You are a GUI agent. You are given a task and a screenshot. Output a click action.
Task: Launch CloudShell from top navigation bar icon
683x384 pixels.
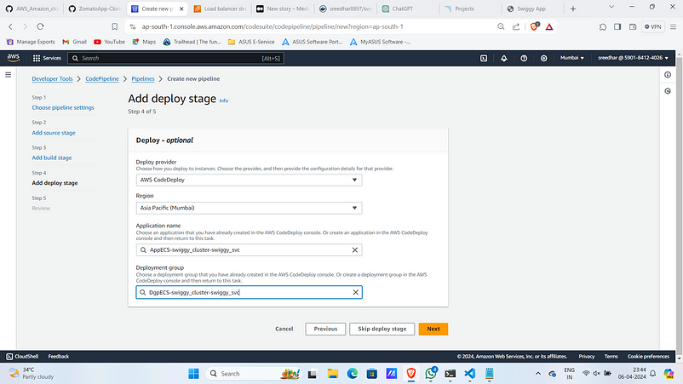click(x=484, y=58)
